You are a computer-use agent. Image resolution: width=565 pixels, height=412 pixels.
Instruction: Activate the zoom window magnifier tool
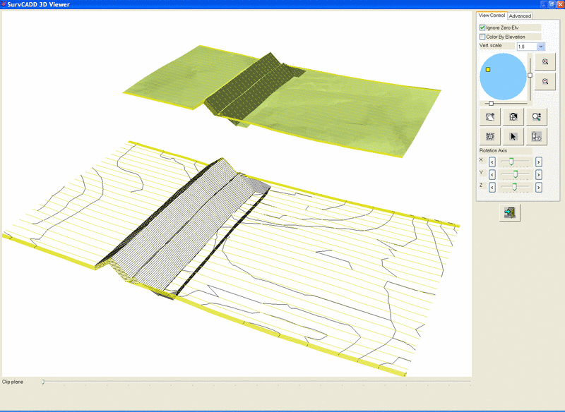[x=537, y=116]
